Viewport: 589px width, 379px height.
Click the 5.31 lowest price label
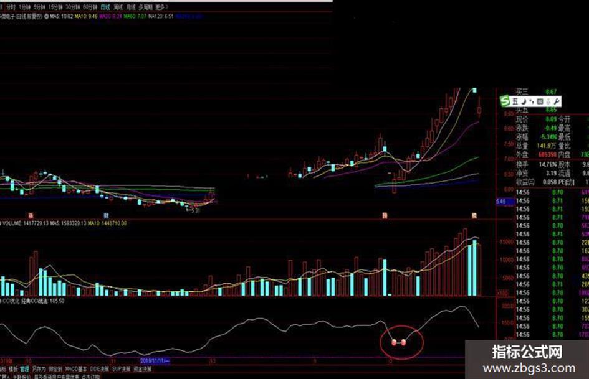[195, 211]
